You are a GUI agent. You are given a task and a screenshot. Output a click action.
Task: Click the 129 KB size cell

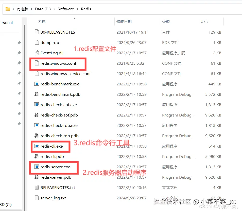coord(215,32)
